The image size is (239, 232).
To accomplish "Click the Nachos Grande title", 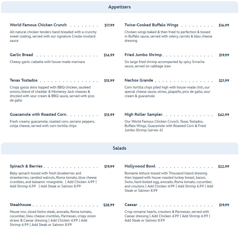I will tap(139, 80).
